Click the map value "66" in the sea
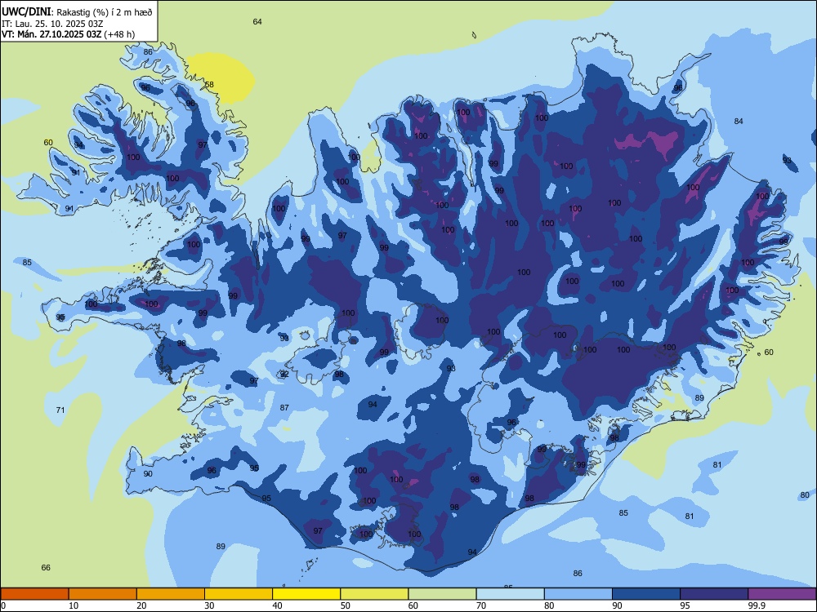 coord(46,567)
